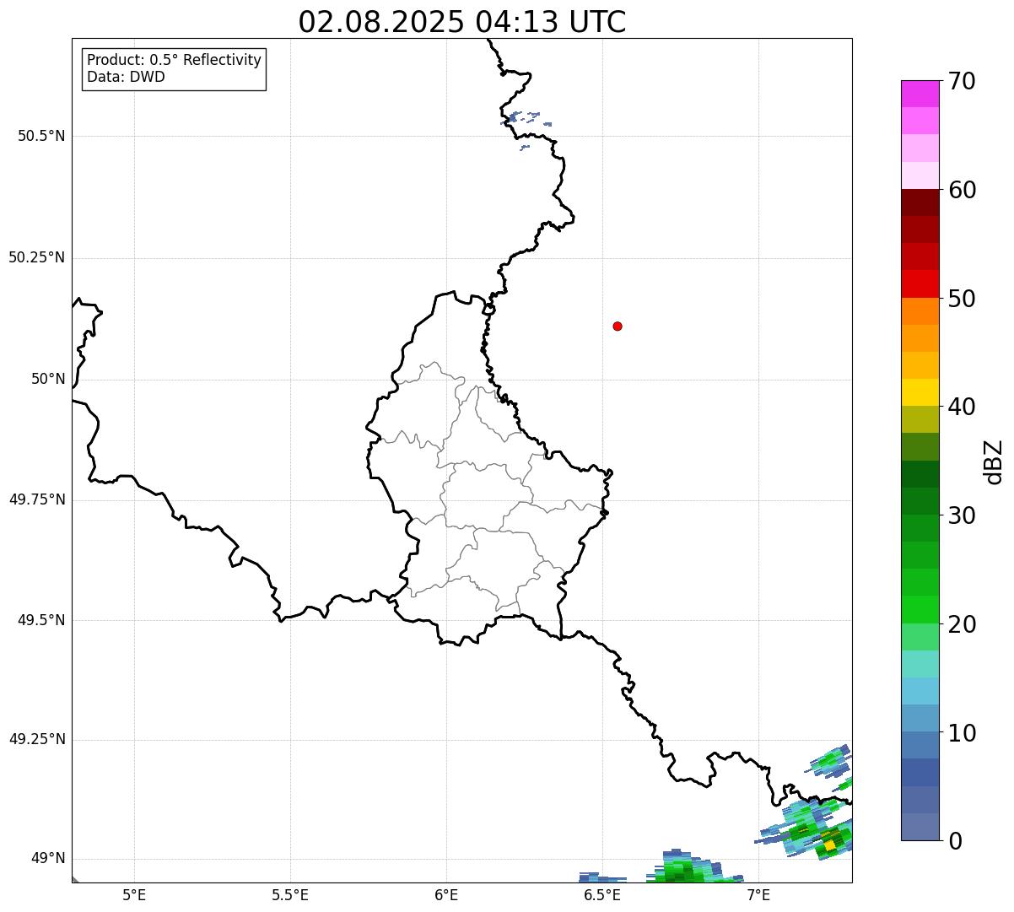The width and height of the screenshot is (1014, 912).
Task: Click the yellow swatch at 40 dBZ
Action: click(x=920, y=392)
